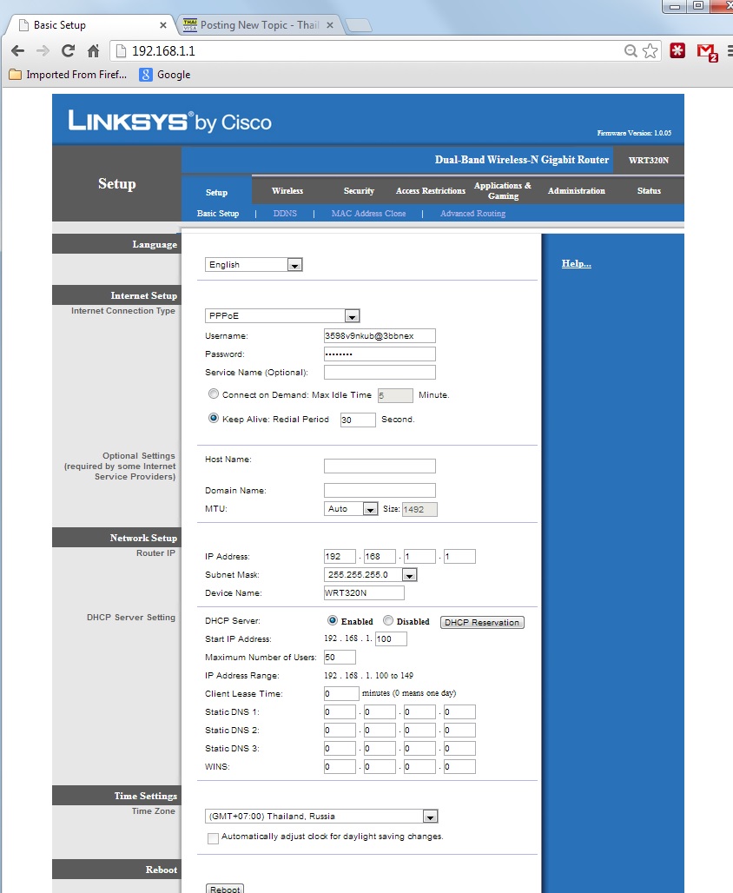This screenshot has width=733, height=893.
Task: Go back with the browser back arrow
Action: click(x=17, y=50)
